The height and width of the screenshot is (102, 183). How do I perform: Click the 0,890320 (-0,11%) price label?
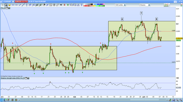pyautogui.click(x=21, y=2)
